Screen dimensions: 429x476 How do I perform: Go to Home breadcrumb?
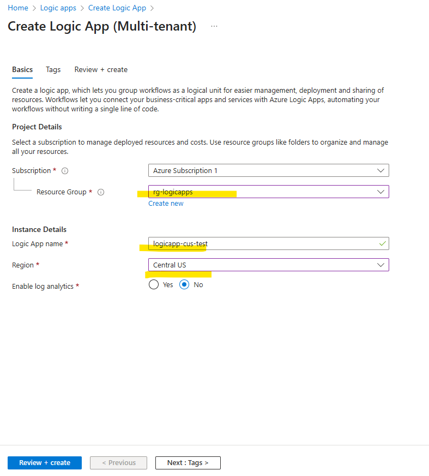click(18, 8)
